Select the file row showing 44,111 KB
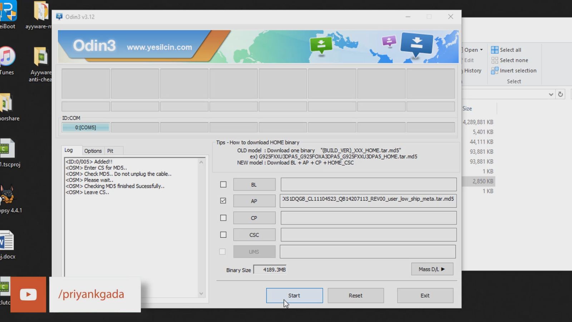 478,142
